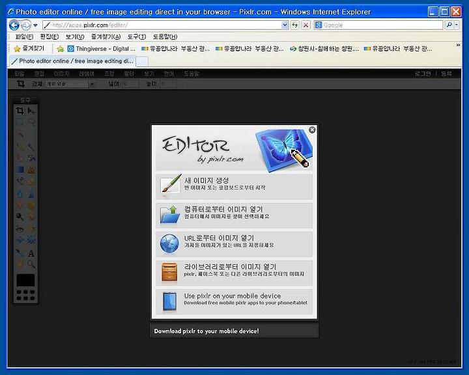The height and width of the screenshot is (375, 469).
Task: Select the Blur tool
Action: (x=20, y=194)
